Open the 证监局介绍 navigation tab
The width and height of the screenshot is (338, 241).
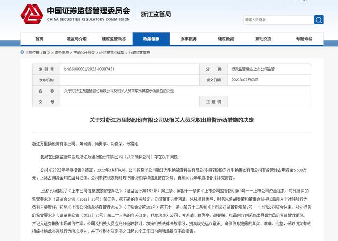[76, 39]
